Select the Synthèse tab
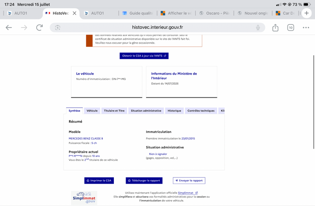The width and height of the screenshot is (315, 206). click(74, 111)
